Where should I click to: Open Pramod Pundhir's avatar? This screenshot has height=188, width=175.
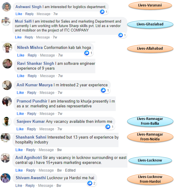[7, 101]
